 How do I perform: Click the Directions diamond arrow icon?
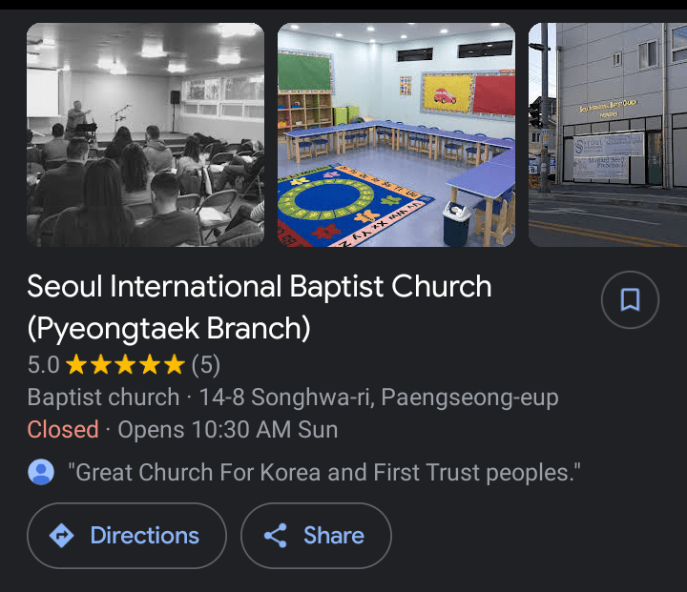[x=62, y=536]
